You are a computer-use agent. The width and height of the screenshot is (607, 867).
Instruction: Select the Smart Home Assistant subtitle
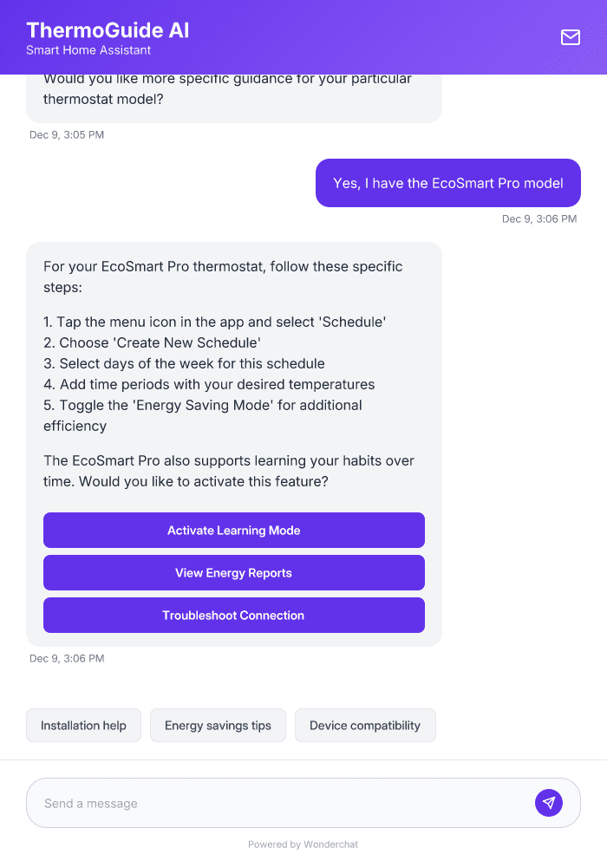pos(88,50)
